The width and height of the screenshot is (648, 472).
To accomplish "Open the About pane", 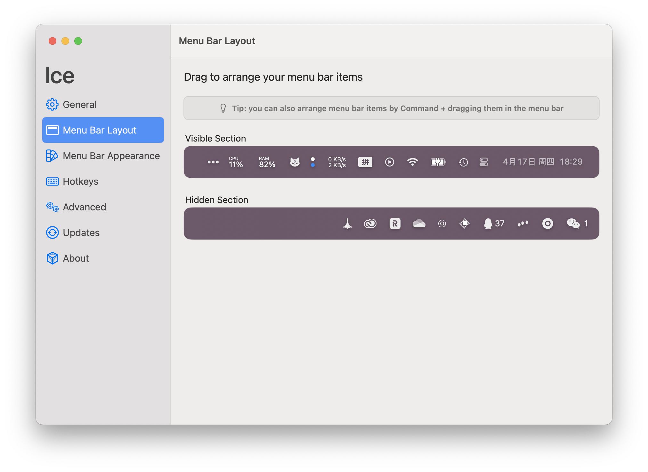I will point(76,258).
